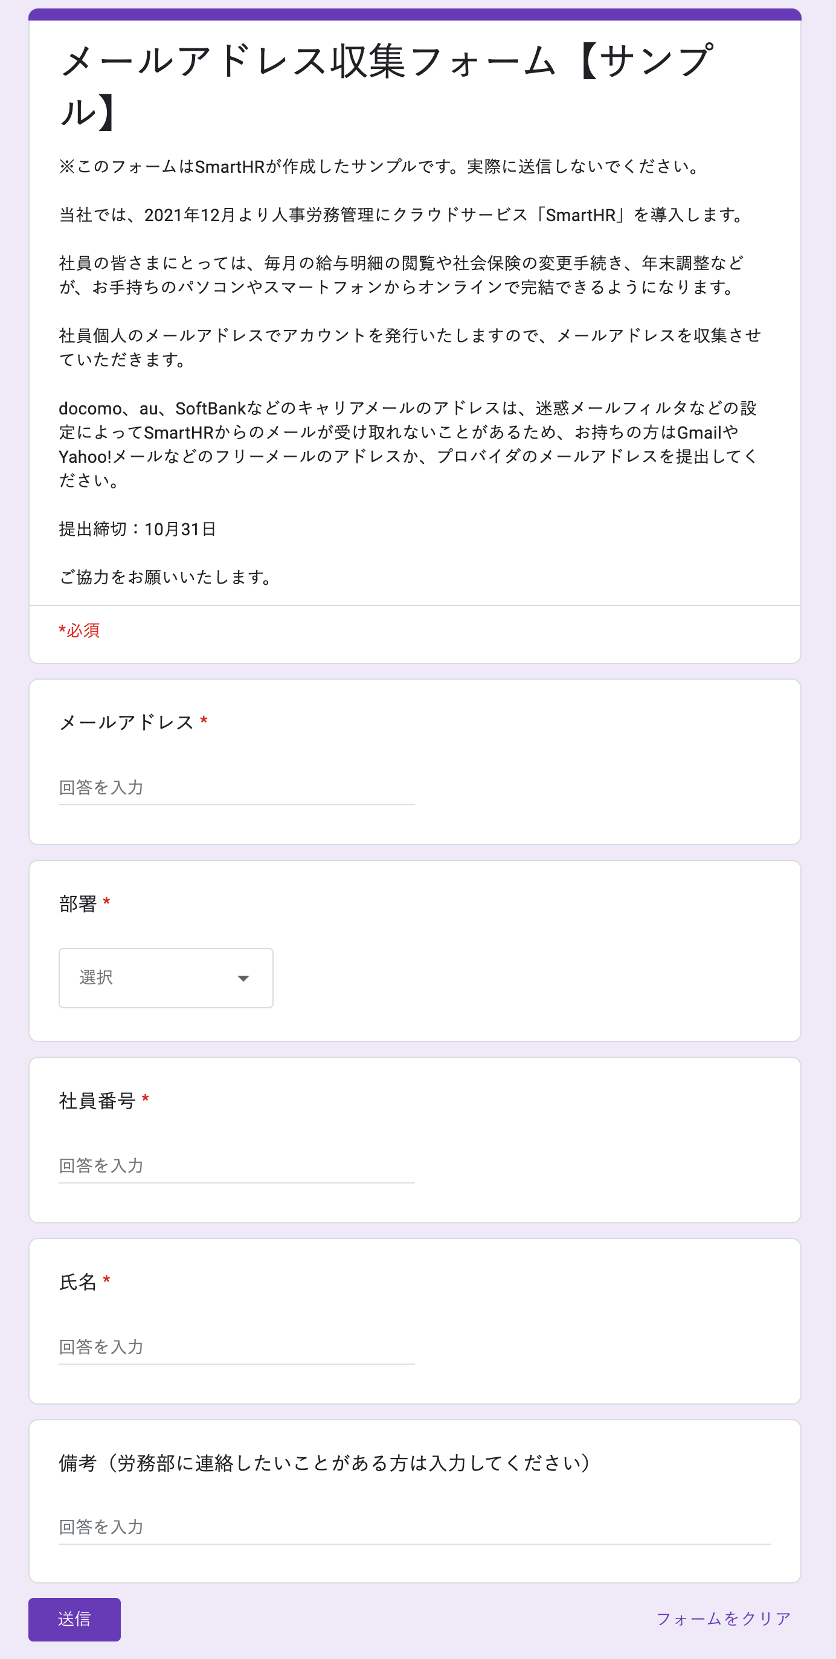Click the 提出締切:10月31日 deadline line
The width and height of the screenshot is (836, 1659).
pos(137,529)
